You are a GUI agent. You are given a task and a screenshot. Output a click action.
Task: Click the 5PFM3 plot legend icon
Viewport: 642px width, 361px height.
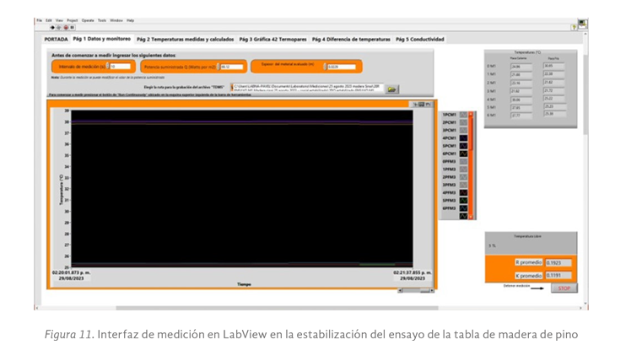click(x=463, y=201)
